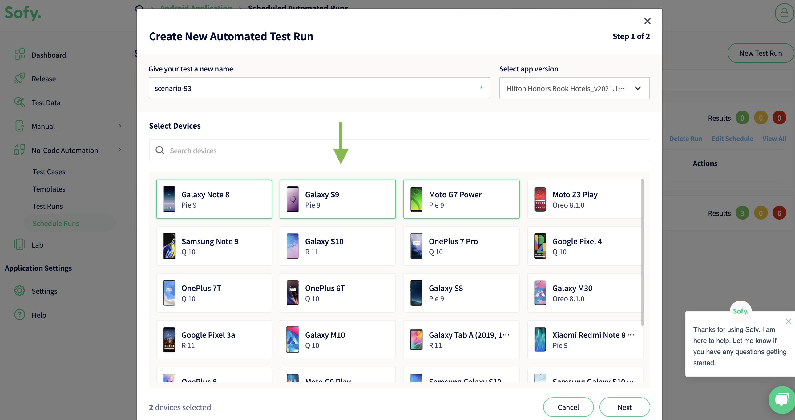Expand the Manual menu chevron

120,126
